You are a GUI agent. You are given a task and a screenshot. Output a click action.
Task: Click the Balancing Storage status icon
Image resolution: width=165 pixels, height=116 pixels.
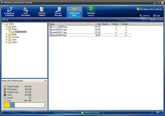[82, 113]
